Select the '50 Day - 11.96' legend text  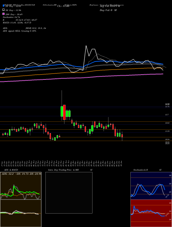(x=13, y=10)
